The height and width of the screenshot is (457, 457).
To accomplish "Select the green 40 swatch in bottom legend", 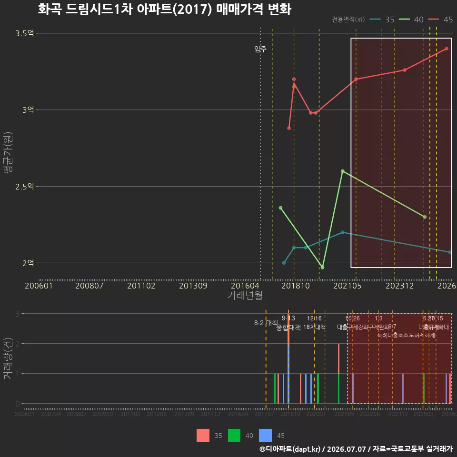I will click(234, 435).
